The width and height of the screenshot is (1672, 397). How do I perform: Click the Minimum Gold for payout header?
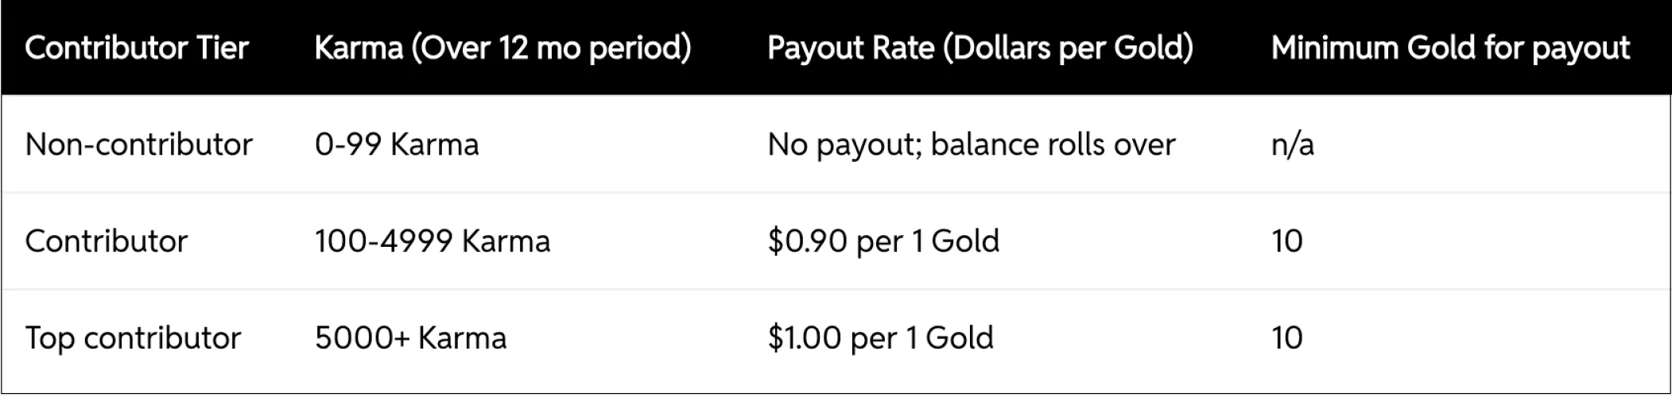point(1450,48)
